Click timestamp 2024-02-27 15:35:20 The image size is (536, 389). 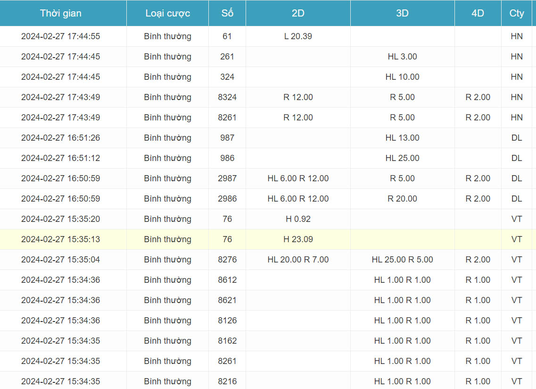pos(60,219)
